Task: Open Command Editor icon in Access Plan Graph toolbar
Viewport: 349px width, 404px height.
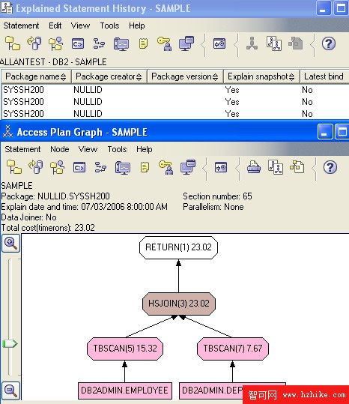Action: pyautogui.click(x=79, y=167)
